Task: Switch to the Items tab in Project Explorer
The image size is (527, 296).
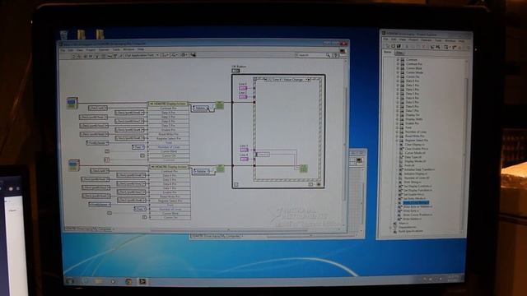Action: coord(387,53)
